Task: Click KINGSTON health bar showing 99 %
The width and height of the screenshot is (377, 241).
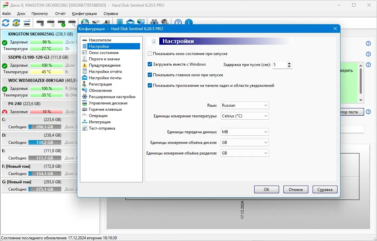Action: point(46,42)
